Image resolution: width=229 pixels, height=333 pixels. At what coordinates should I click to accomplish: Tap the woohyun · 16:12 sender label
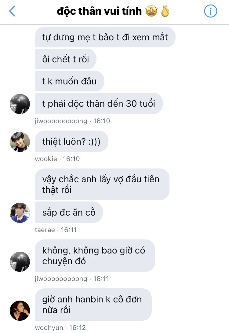pos(60,328)
